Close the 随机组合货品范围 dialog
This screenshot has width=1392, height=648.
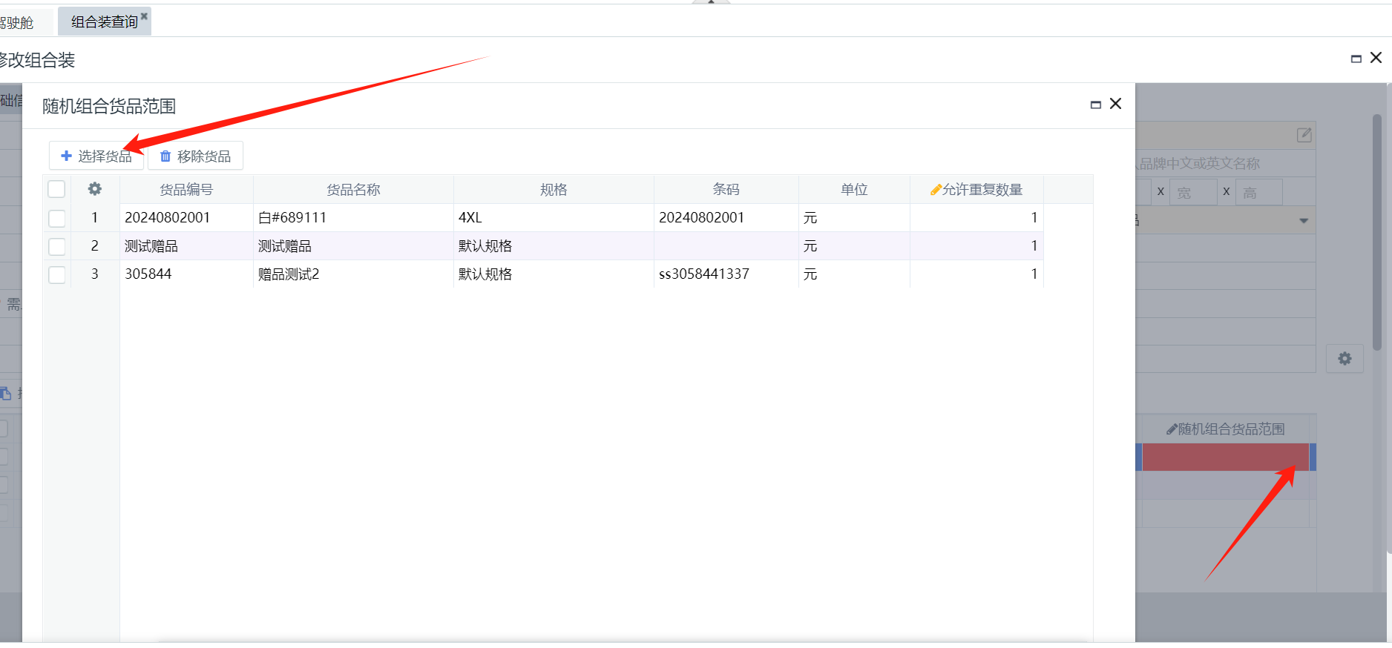click(1115, 104)
